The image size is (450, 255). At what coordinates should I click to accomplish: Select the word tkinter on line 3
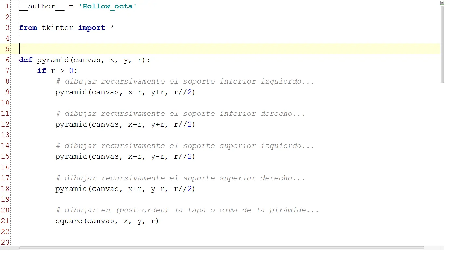pyautogui.click(x=58, y=28)
